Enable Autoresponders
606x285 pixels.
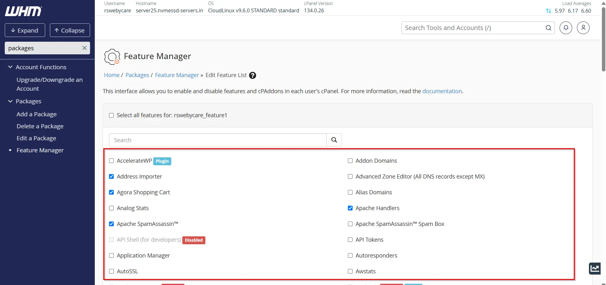tap(350, 256)
